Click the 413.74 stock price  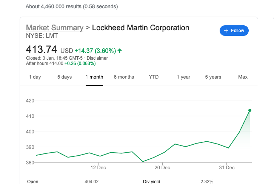(x=42, y=49)
